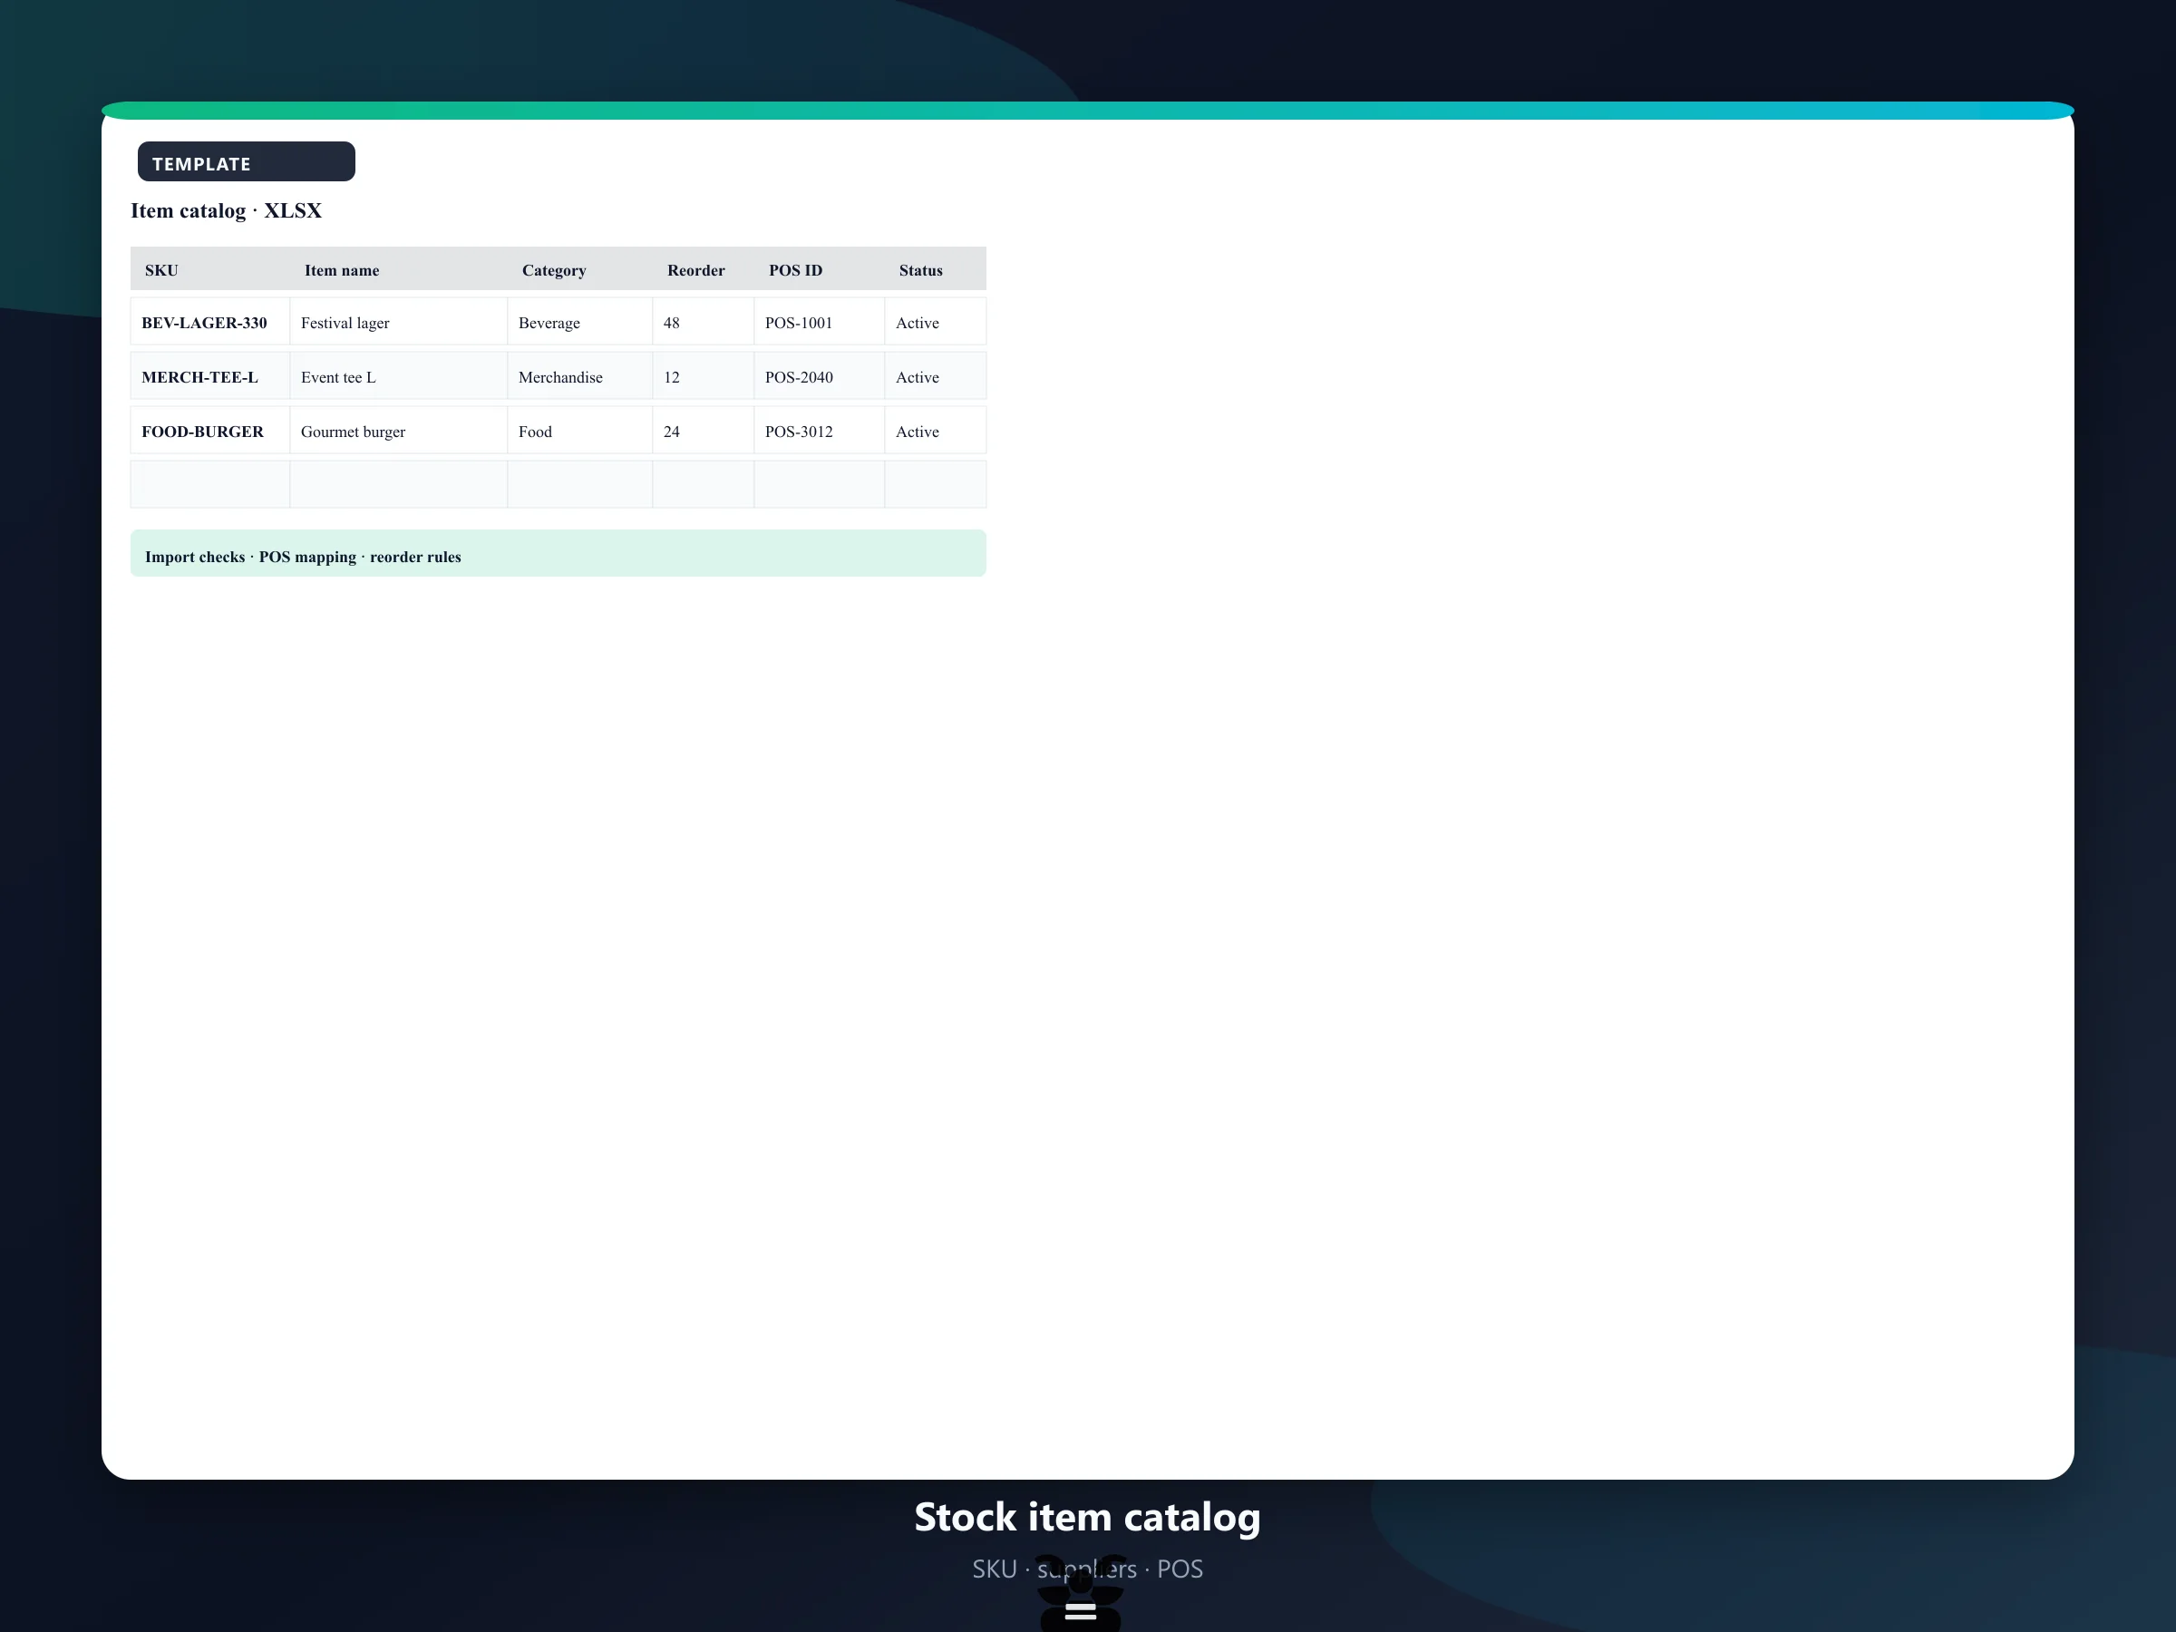Select reorder value 12
Viewport: 2176px width, 1632px height.
(x=704, y=375)
